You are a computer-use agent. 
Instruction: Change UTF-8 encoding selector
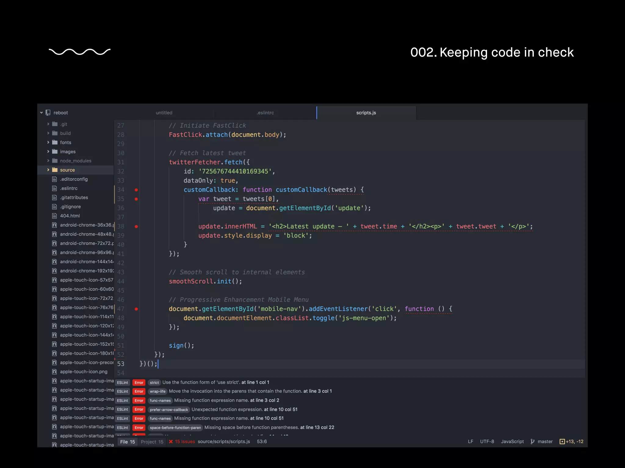(487, 441)
